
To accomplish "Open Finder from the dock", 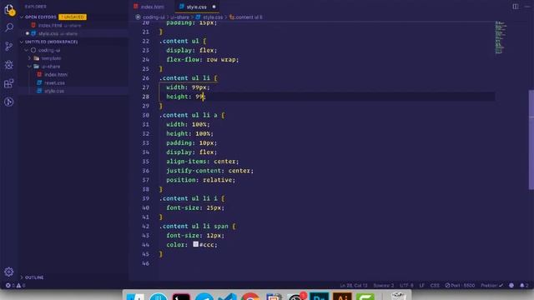I will click(135, 297).
